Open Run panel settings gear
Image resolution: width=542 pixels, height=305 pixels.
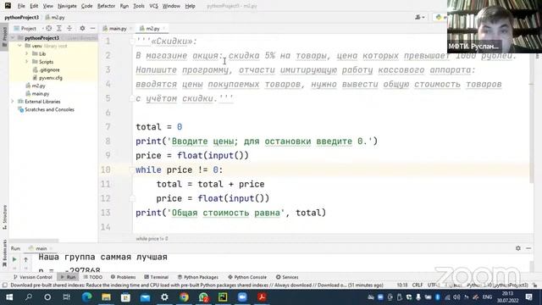(x=517, y=248)
